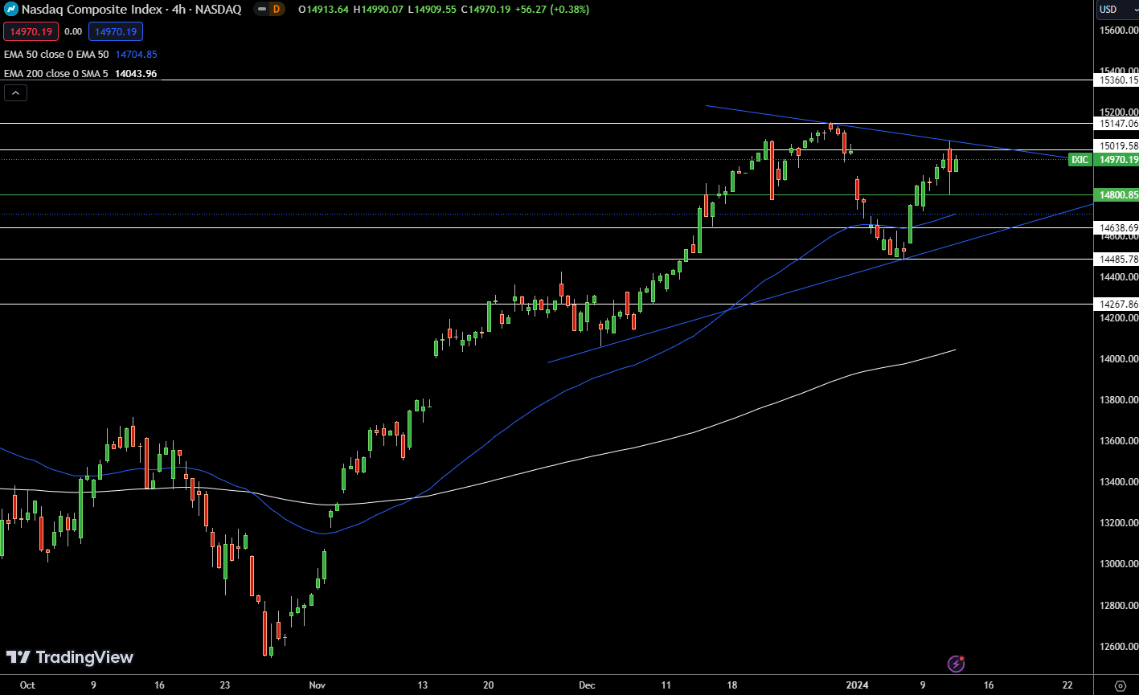Select the green 14800.85 level label
This screenshot has height=695, width=1139.
[x=1118, y=194]
